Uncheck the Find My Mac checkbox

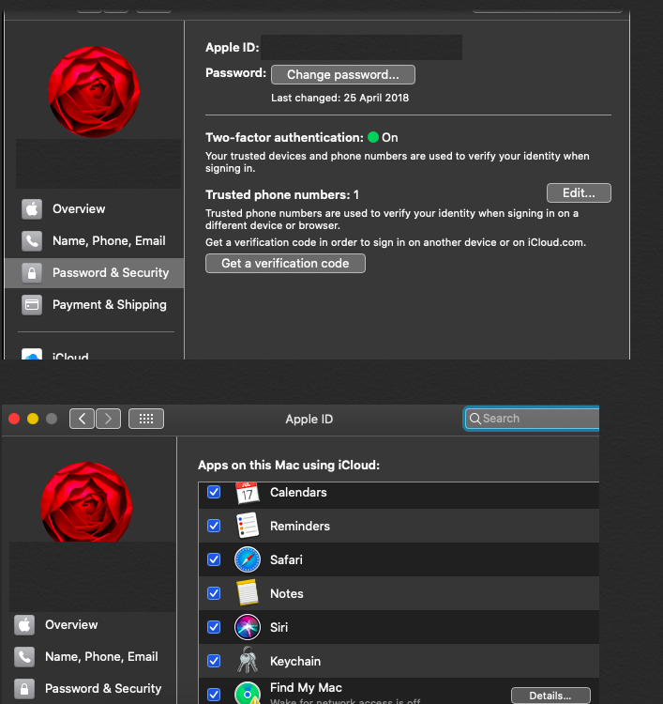pos(214,695)
